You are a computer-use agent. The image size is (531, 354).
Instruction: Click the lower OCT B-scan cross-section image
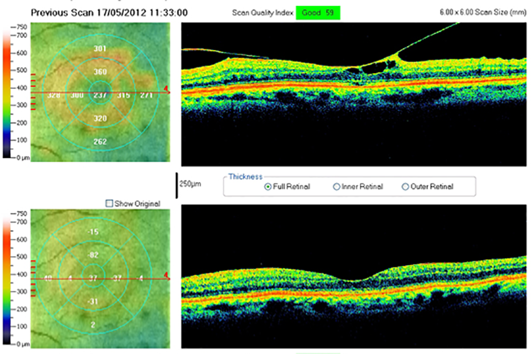click(353, 276)
